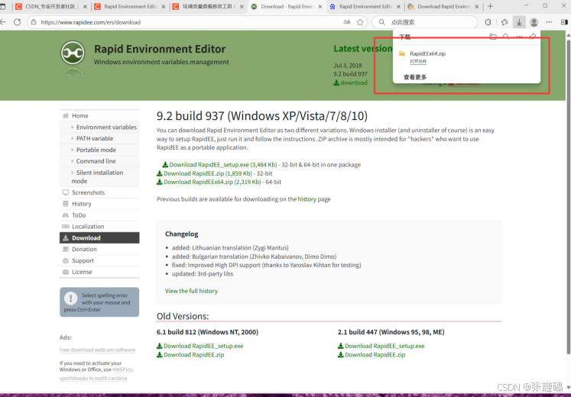
Task: Click the padlock site info icon
Action: [x=34, y=22]
